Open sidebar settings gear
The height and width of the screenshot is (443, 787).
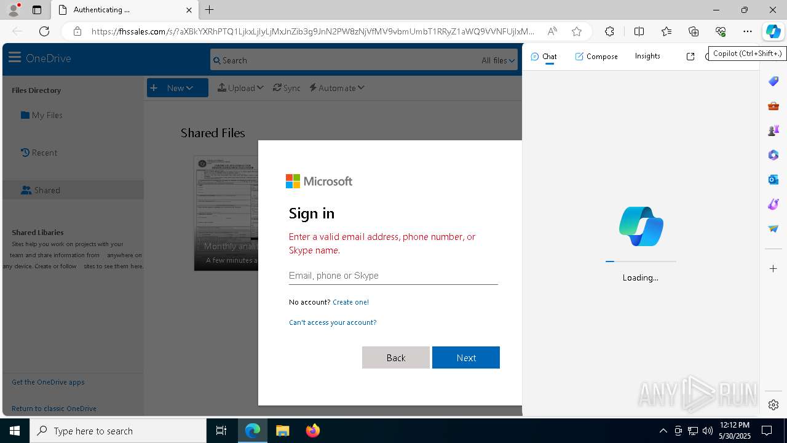pos(773,405)
